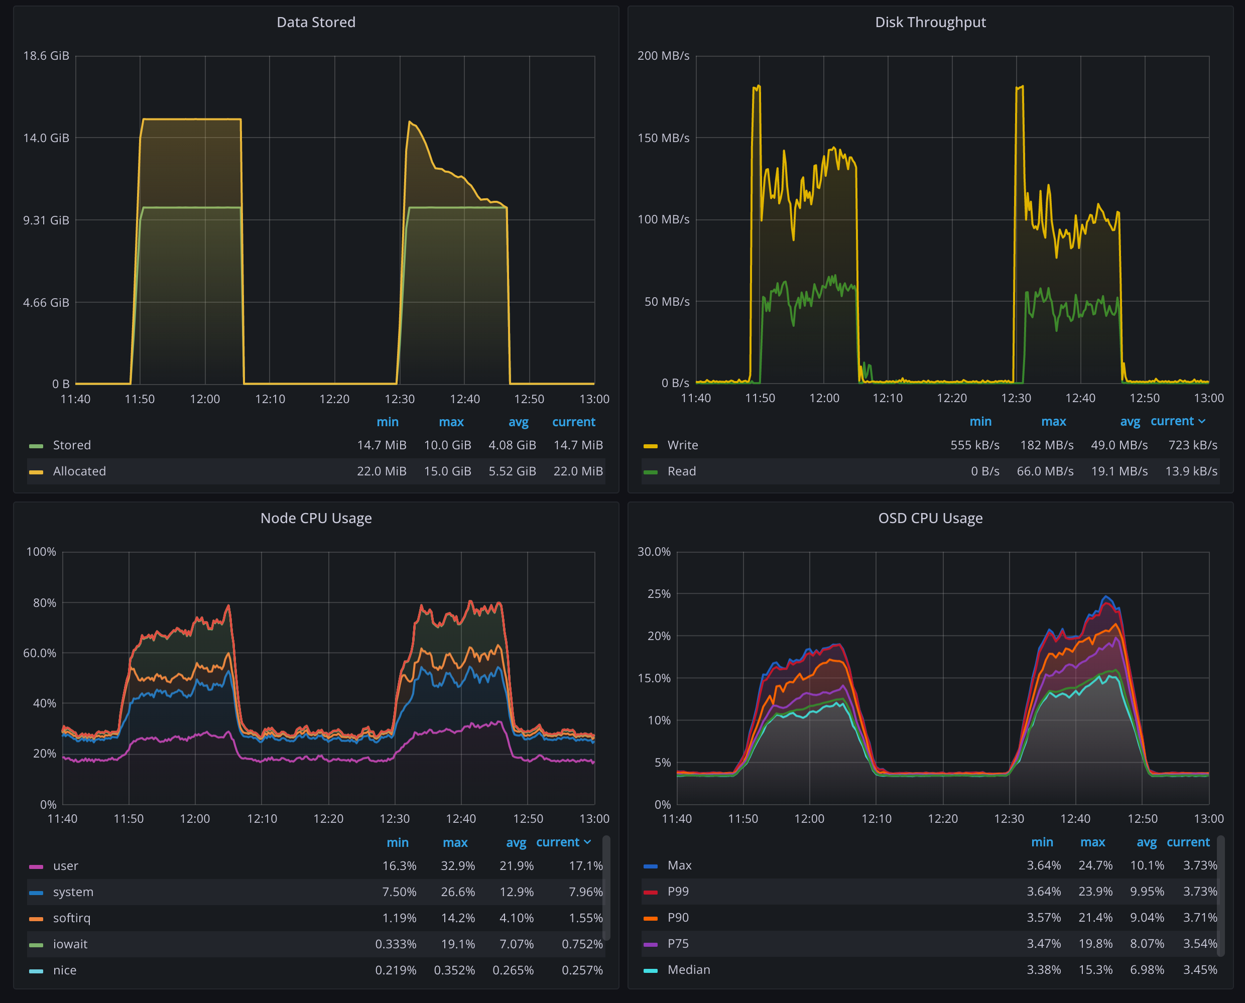The height and width of the screenshot is (1003, 1245).
Task: Click the nice series light-blue legend swatch
Action: point(36,971)
